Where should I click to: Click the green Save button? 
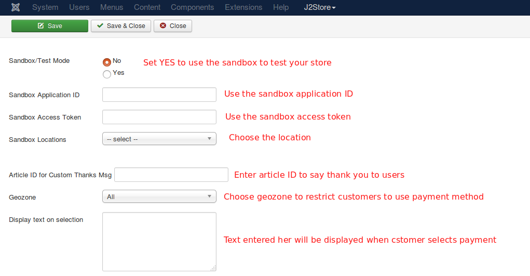(x=50, y=26)
